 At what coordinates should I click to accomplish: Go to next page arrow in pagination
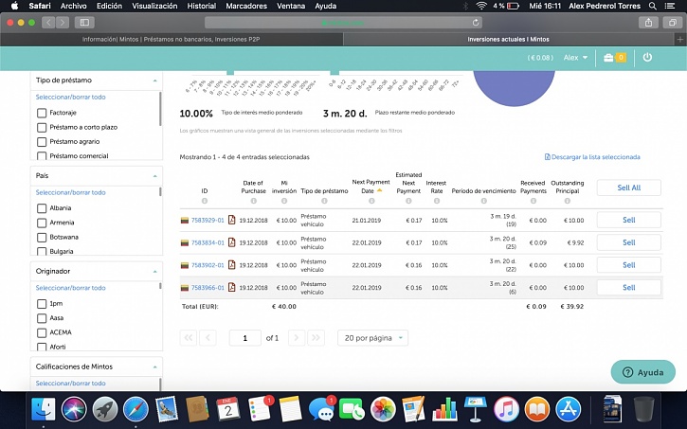[x=297, y=338]
